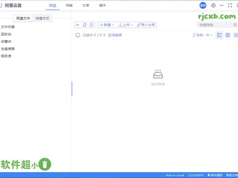Click the blue 登录 avatar button
Image resolution: width=238 pixels, height=178 pixels.
(x=203, y=5)
